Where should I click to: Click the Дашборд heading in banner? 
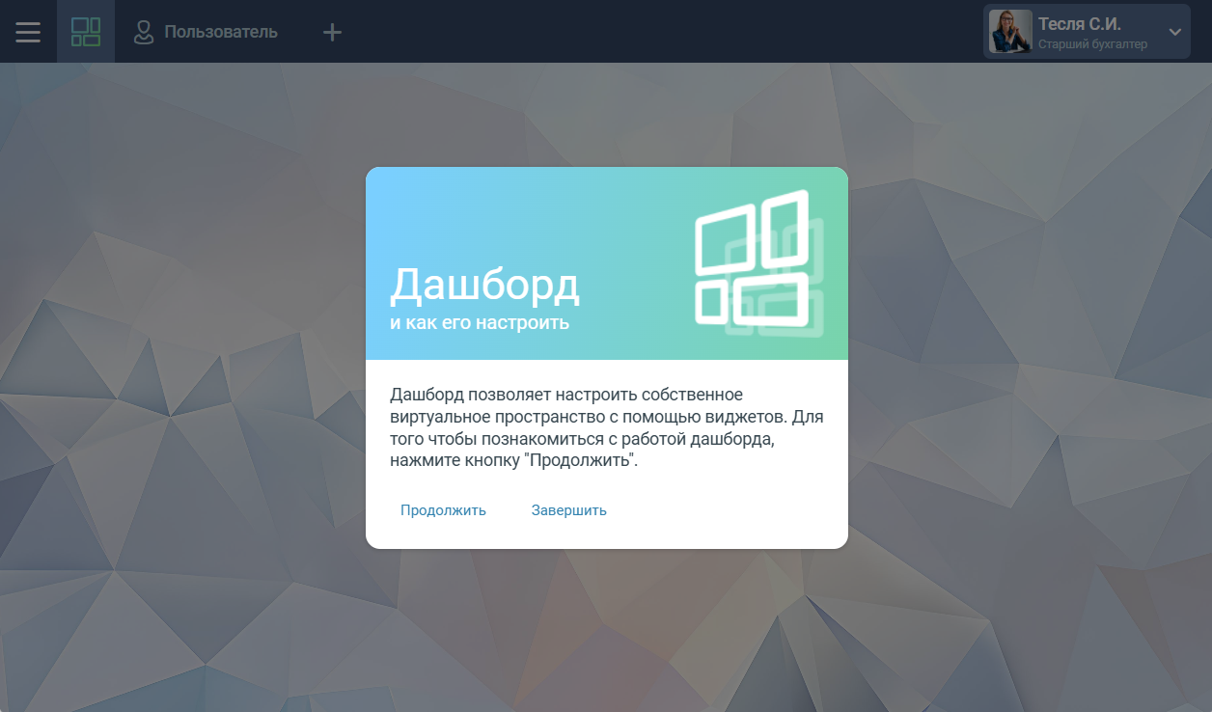(x=484, y=284)
